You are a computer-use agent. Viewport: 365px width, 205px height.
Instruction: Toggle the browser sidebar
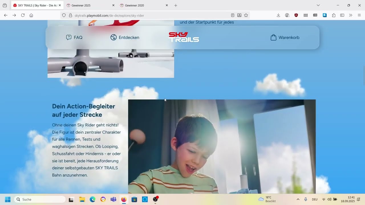(342, 15)
